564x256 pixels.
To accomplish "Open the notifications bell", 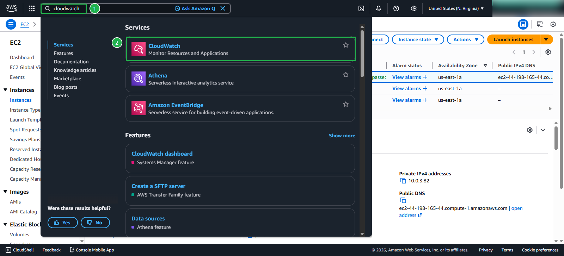I will tap(379, 8).
